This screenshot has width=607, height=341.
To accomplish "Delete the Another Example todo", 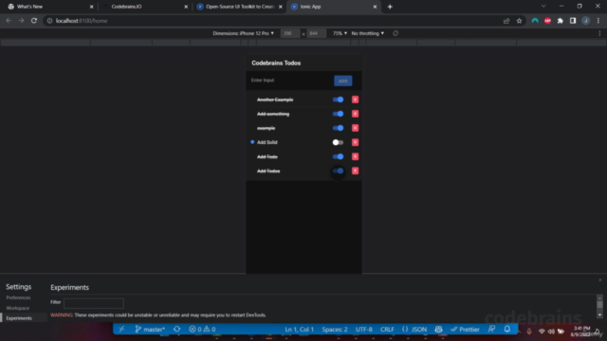I will tap(355, 99).
